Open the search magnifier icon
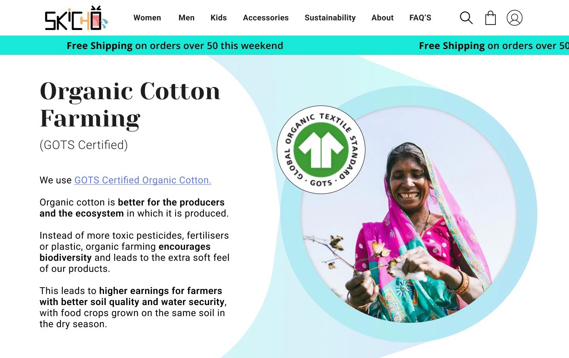 point(466,18)
